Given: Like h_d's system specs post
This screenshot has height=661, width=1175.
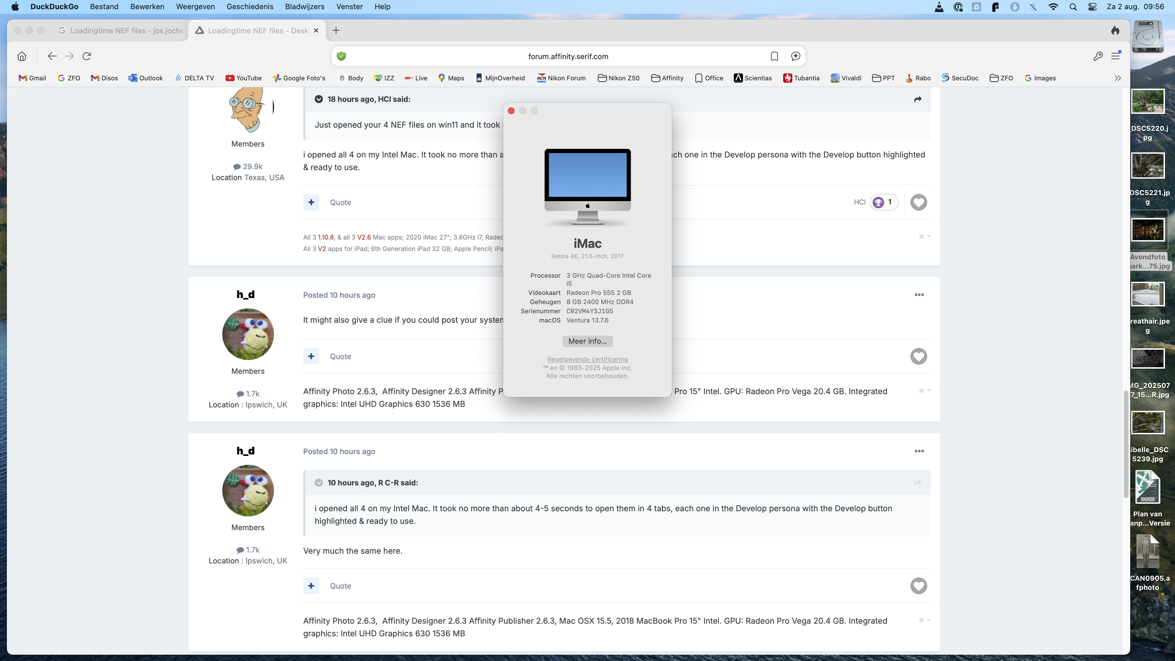Looking at the screenshot, I should (x=919, y=356).
